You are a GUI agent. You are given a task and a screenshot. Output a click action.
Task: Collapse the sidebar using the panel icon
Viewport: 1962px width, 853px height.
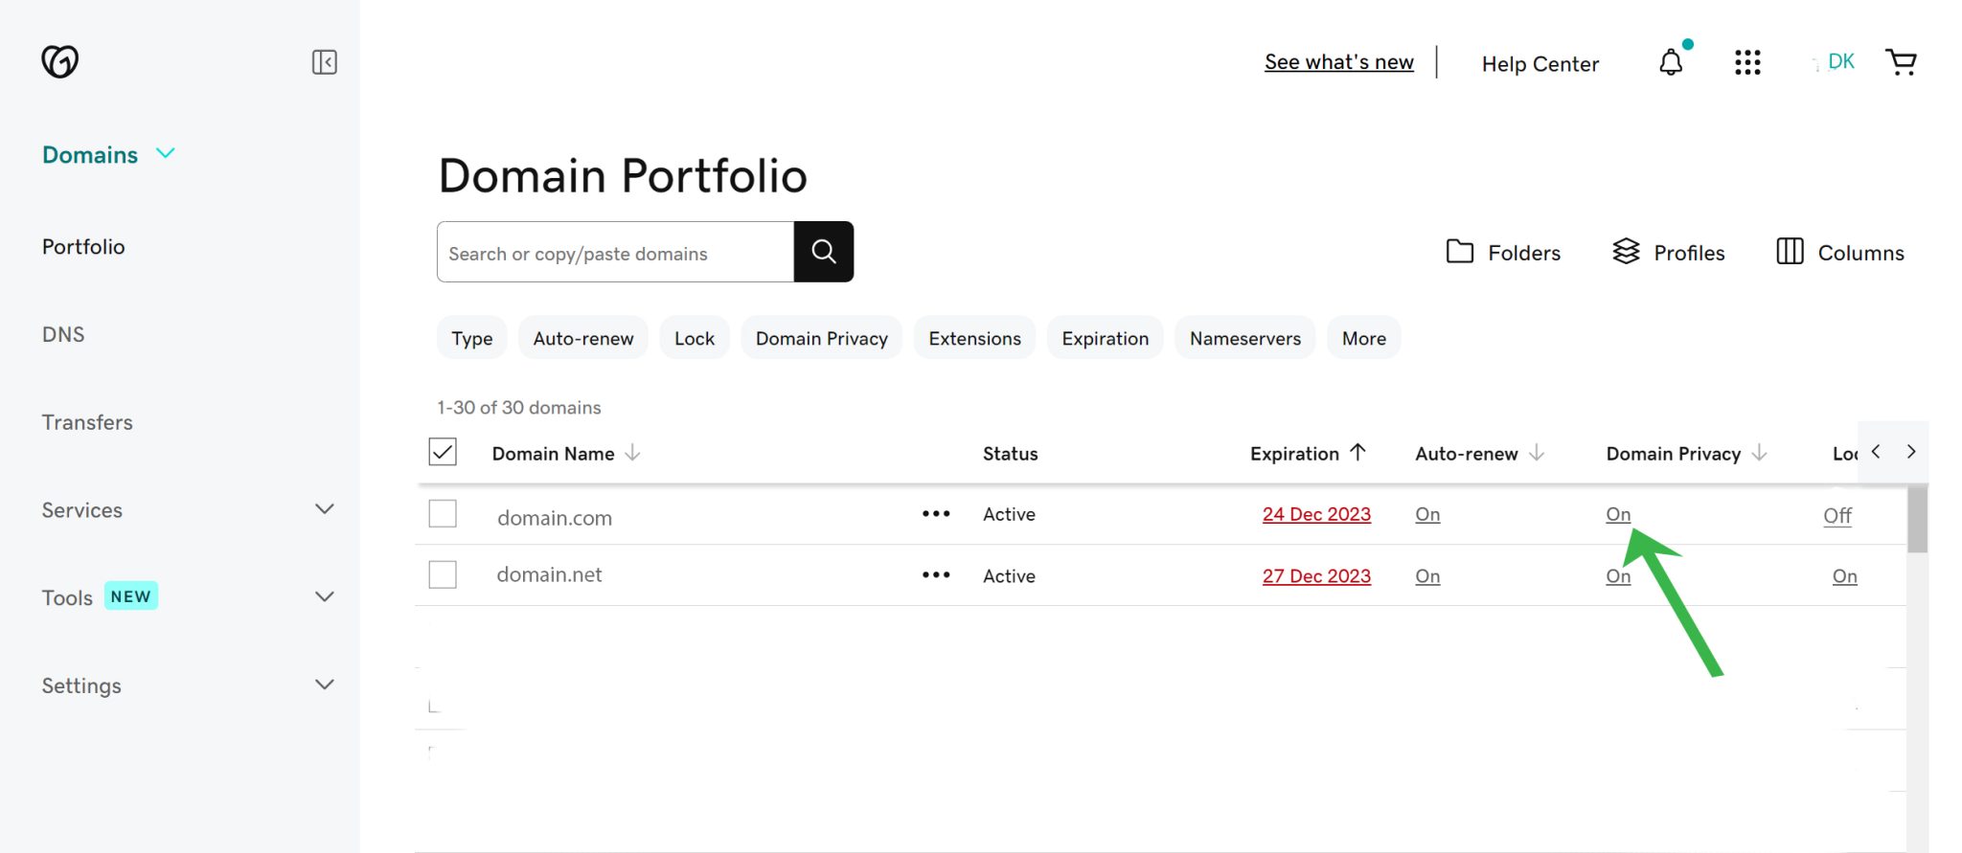[324, 62]
